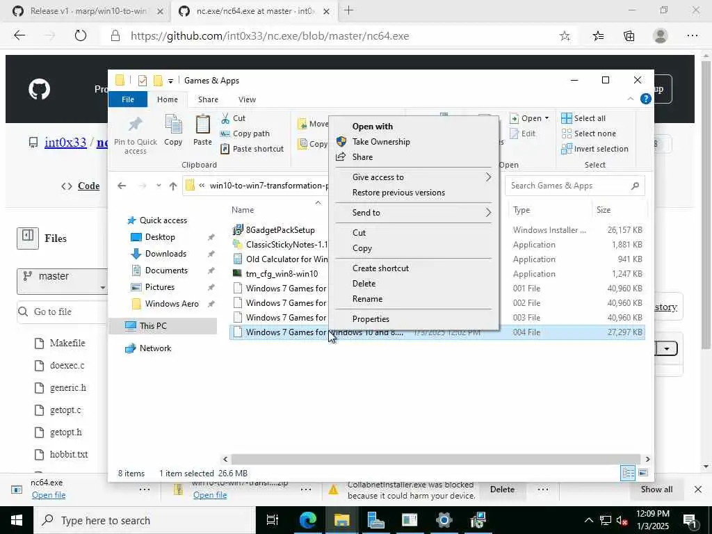
Task: Click Edit in ribbon Open group
Action: coord(523,133)
